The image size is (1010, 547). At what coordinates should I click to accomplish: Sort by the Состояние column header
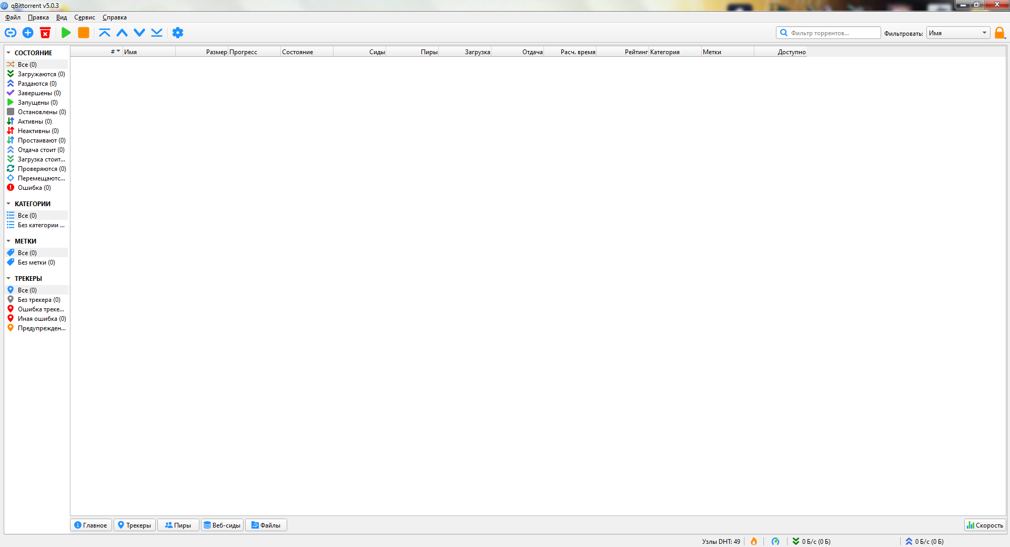click(x=307, y=52)
